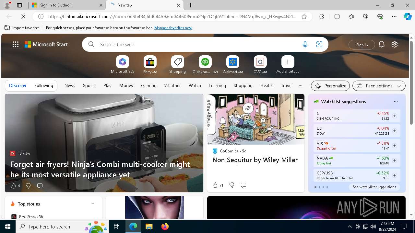Image resolution: width=415 pixels, height=233 pixels.
Task: Open the notifications bell
Action: 382,44
